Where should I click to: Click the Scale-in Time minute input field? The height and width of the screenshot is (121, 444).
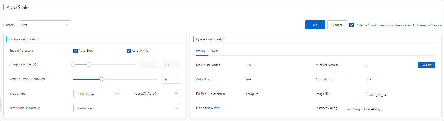coord(171,79)
